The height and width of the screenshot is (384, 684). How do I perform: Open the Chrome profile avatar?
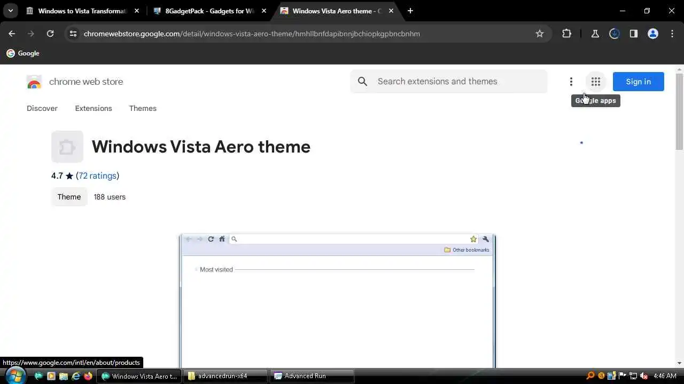(653, 34)
